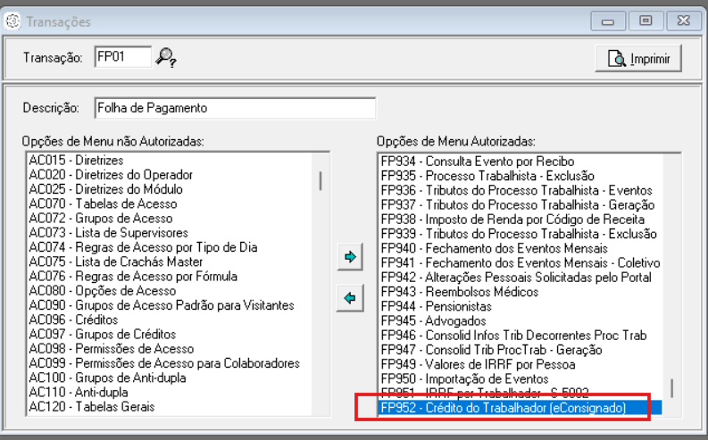Select AC096 - Créditos

[x=73, y=320]
